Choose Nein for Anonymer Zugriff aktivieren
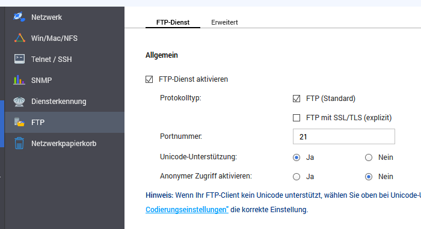Image resolution: width=421 pixels, height=229 pixels. point(369,177)
